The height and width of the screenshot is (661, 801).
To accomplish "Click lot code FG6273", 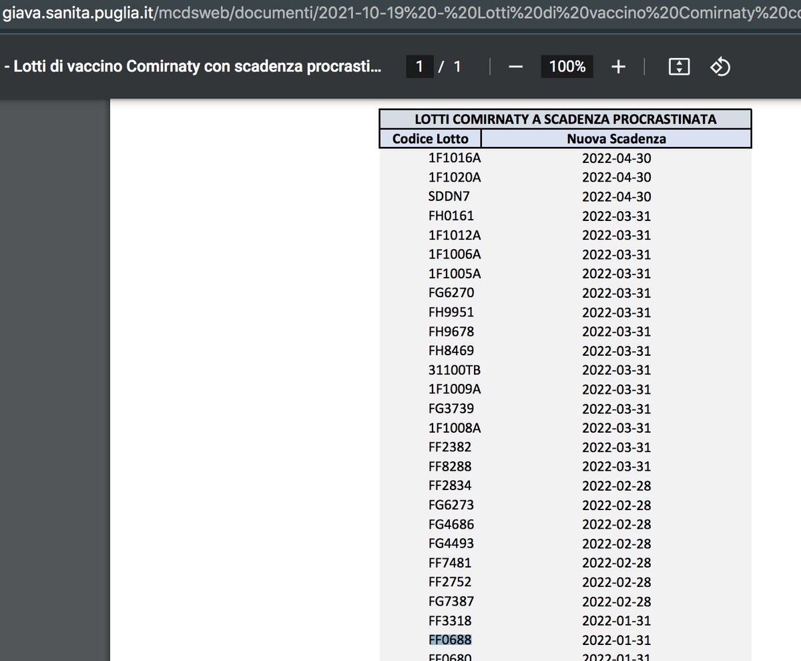I will [452, 505].
